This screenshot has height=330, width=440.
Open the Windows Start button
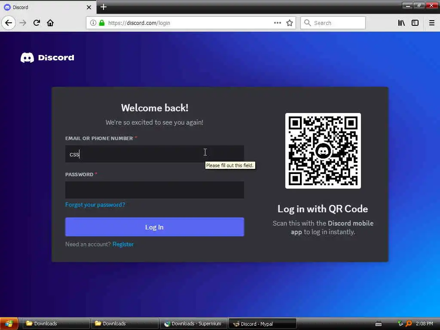9,324
